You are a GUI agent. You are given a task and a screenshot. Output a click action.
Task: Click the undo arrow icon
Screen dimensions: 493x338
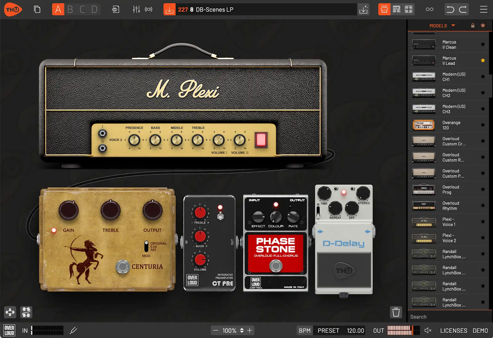[450, 10]
